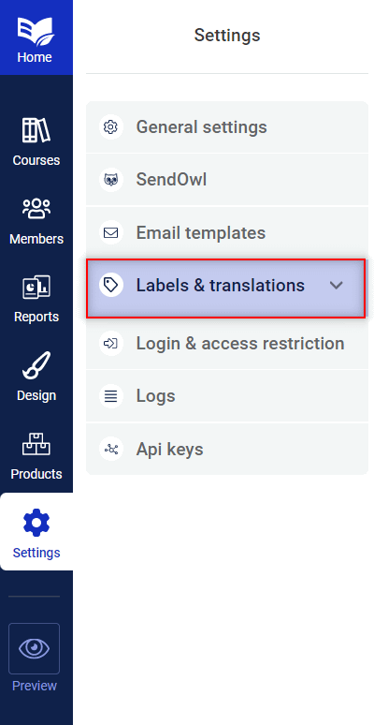Select the Members people icon

tap(36, 209)
